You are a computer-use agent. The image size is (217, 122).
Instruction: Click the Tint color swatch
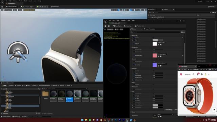tap(158, 40)
